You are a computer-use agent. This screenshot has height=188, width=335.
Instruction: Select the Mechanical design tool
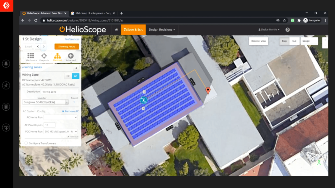(x=31, y=56)
